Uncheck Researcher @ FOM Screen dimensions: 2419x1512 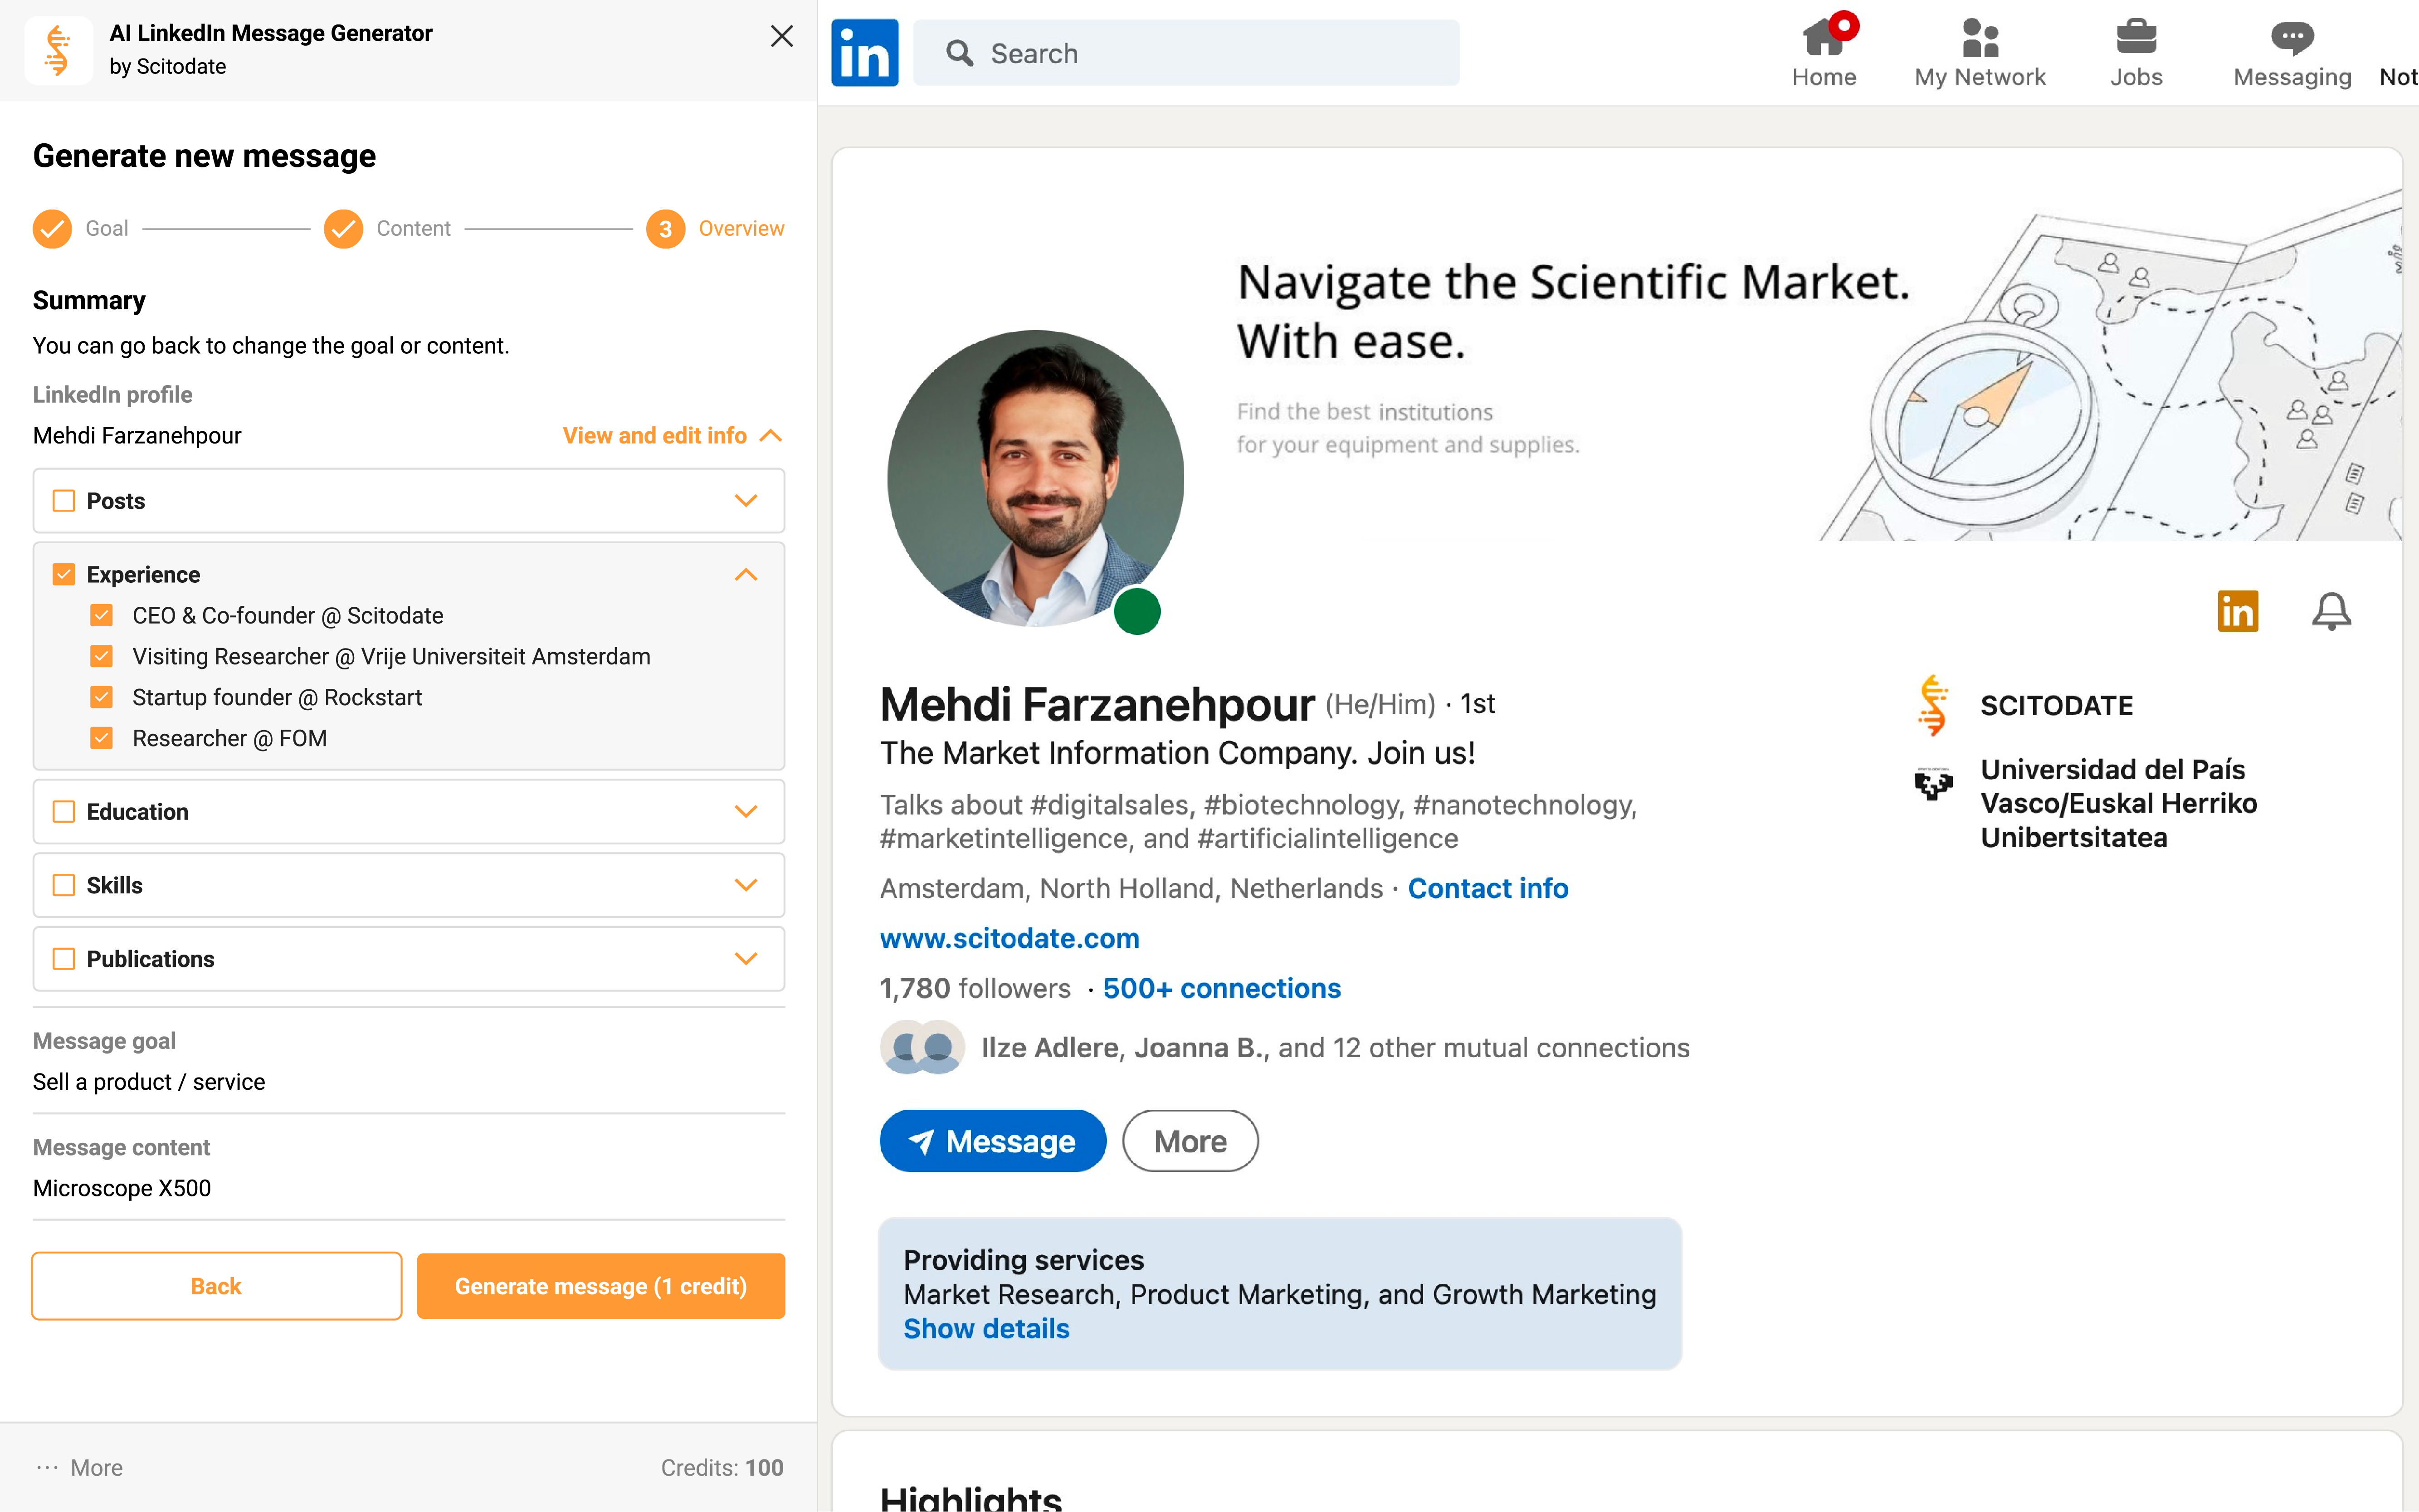101,738
